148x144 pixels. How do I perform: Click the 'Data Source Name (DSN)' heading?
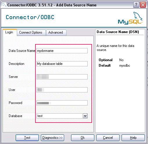tap(118, 32)
